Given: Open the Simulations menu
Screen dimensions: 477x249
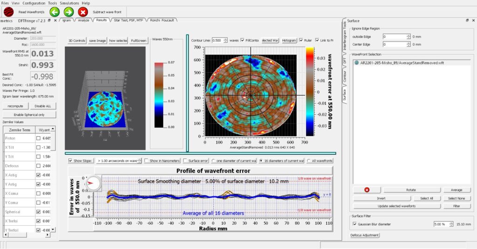Looking at the screenshot, I should (x=69, y=3).
